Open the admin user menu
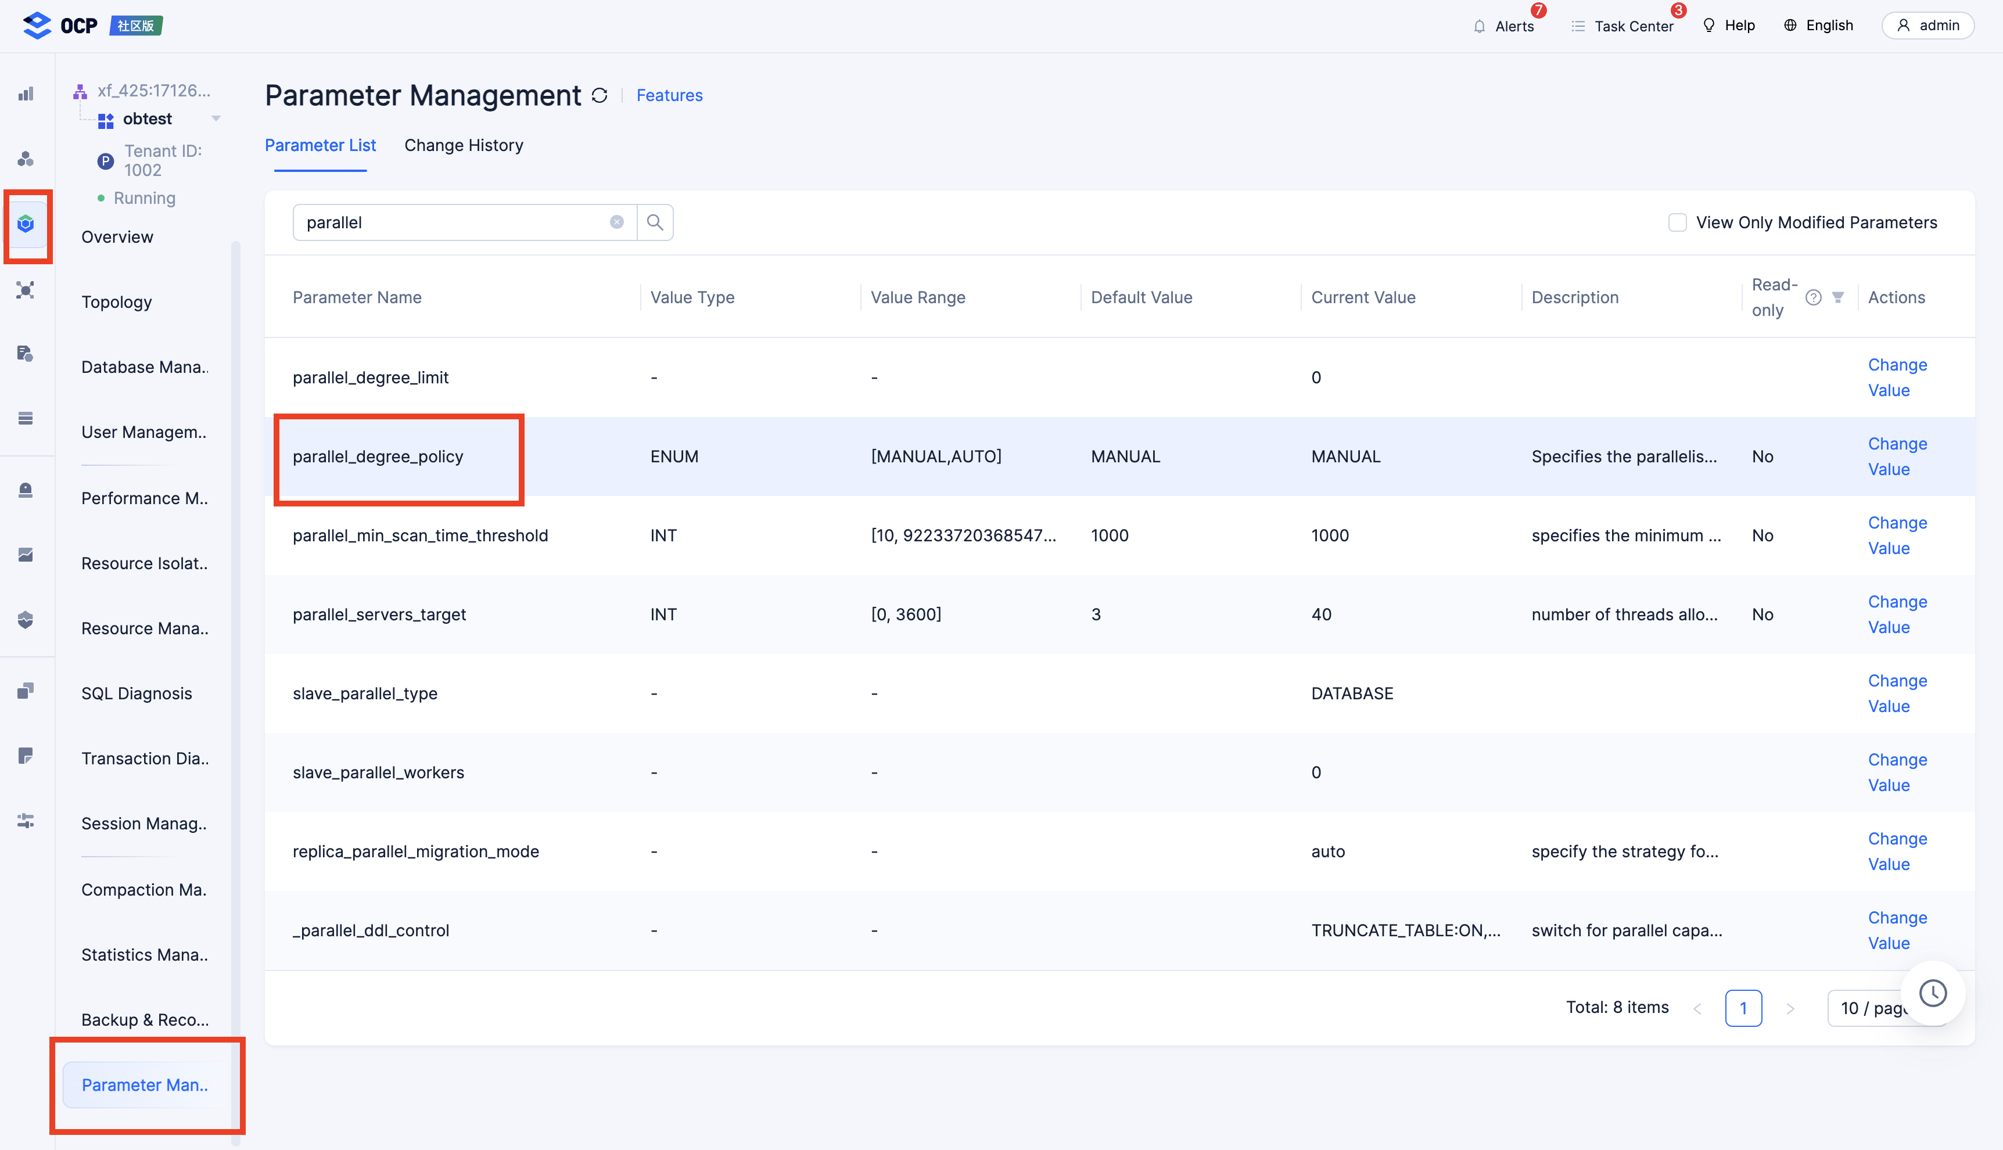2003x1150 pixels. tap(1928, 26)
